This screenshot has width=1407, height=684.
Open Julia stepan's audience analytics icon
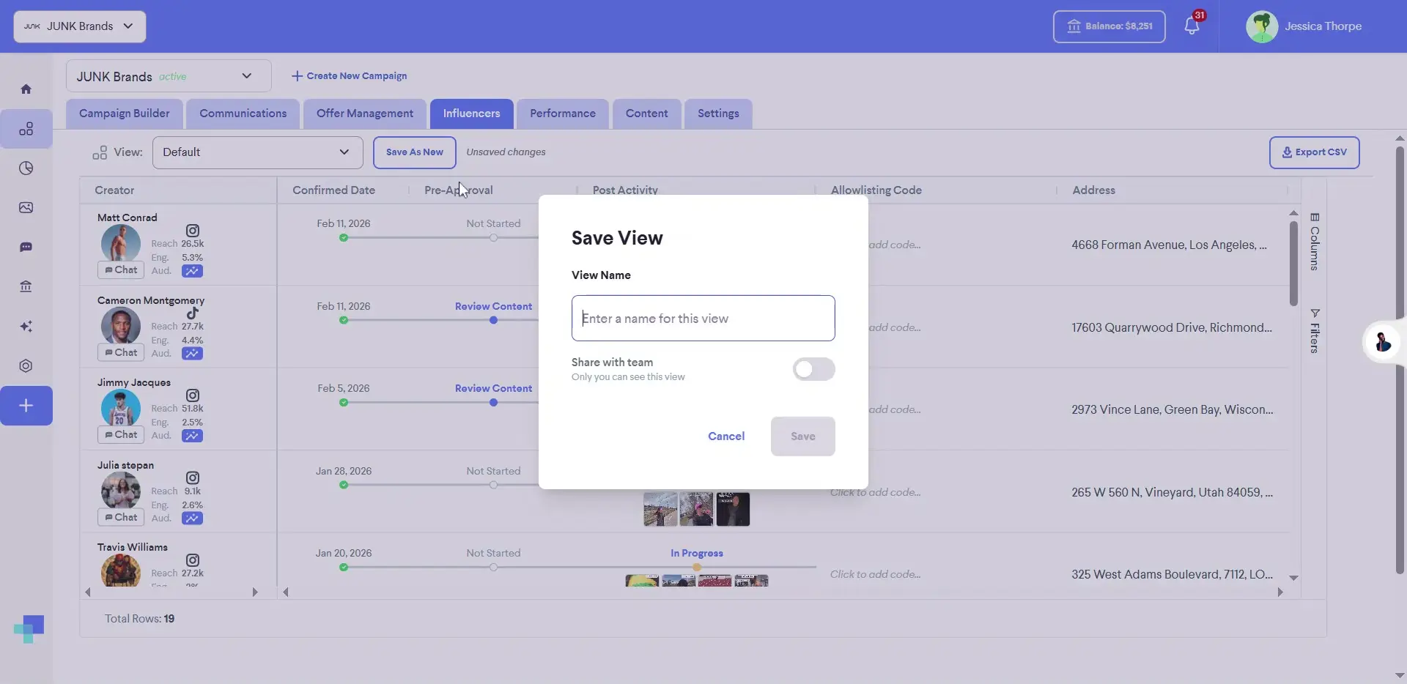[x=193, y=518]
